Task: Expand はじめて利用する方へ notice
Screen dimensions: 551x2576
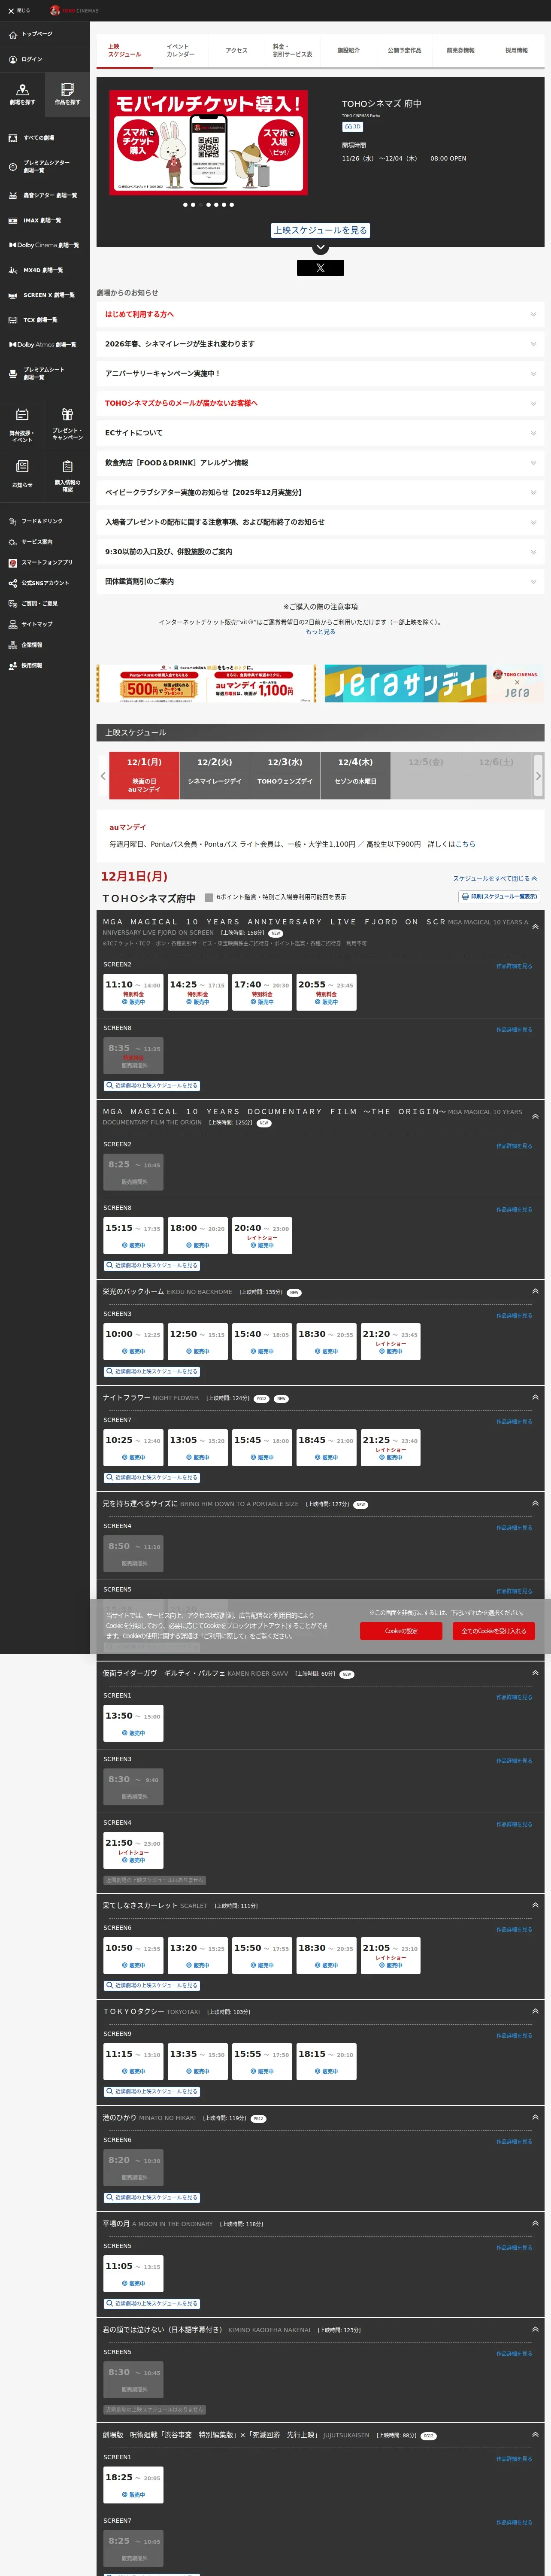Action: pos(320,314)
